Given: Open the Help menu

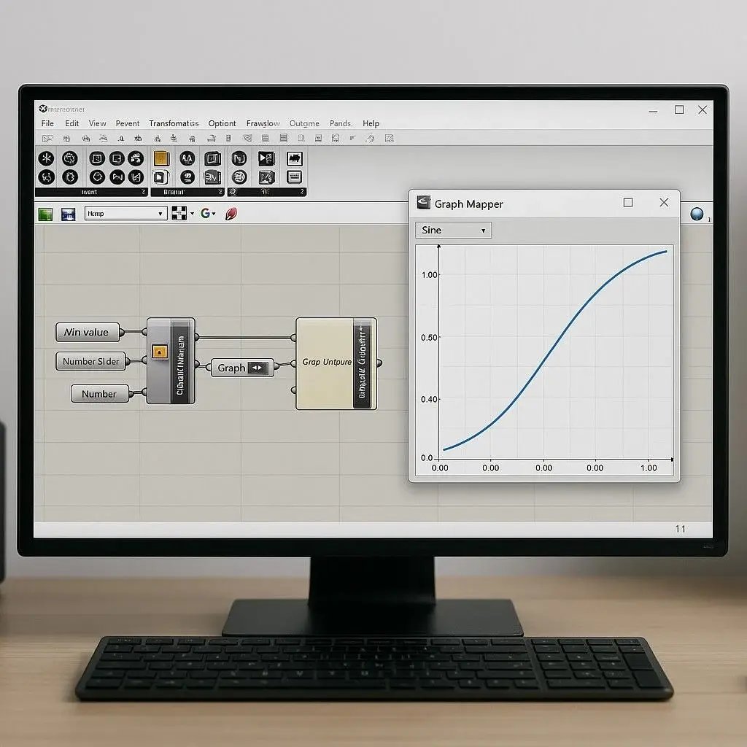Looking at the screenshot, I should 371,123.
